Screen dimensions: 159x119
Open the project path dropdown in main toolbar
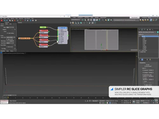click(x=126, y=20)
